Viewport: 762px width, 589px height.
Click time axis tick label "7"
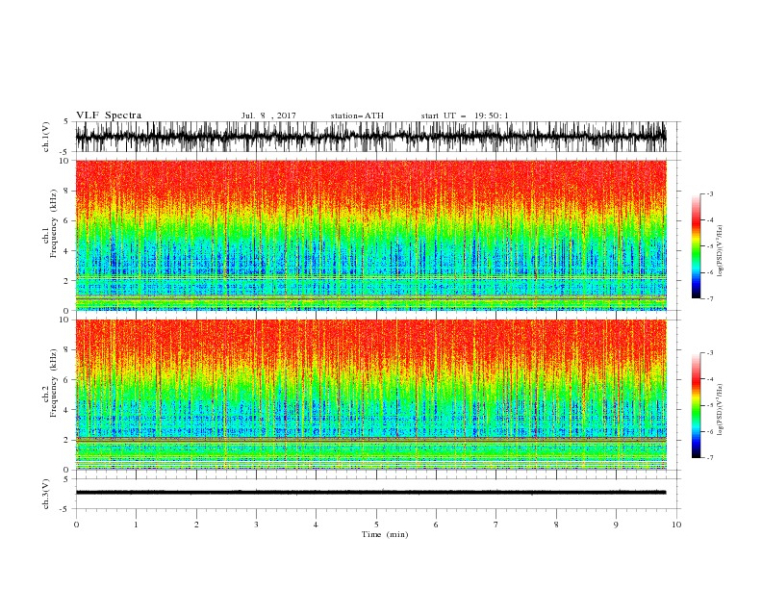pyautogui.click(x=496, y=525)
